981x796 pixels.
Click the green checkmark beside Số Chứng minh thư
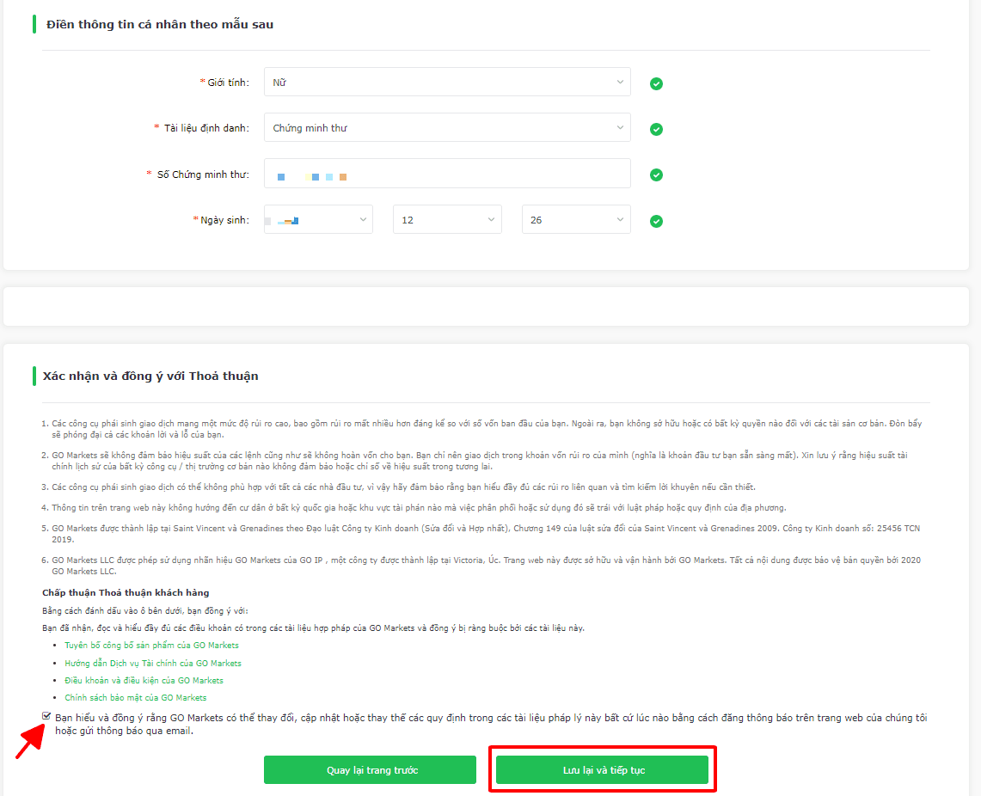[x=656, y=175]
